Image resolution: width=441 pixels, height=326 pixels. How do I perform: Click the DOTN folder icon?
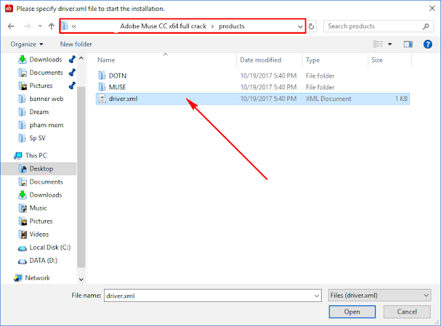(x=102, y=76)
